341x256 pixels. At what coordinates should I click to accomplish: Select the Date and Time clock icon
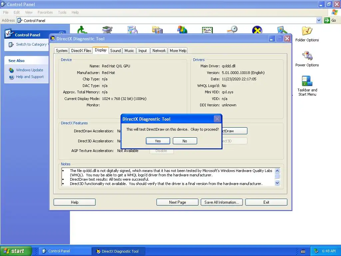[x=232, y=30]
